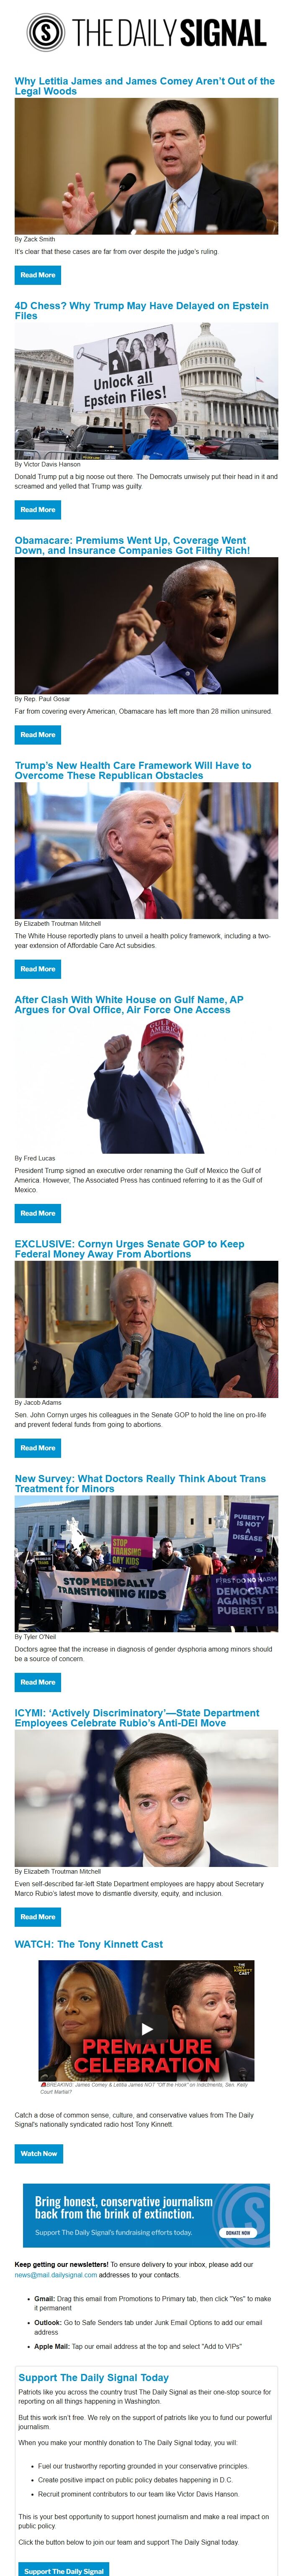Click the news@mail.dailysignal.com email link

[x=55, y=2274]
